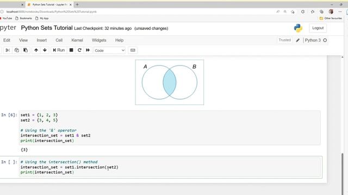Click the Trusted notebook indicator
The height and width of the screenshot is (195, 348).
click(x=284, y=40)
